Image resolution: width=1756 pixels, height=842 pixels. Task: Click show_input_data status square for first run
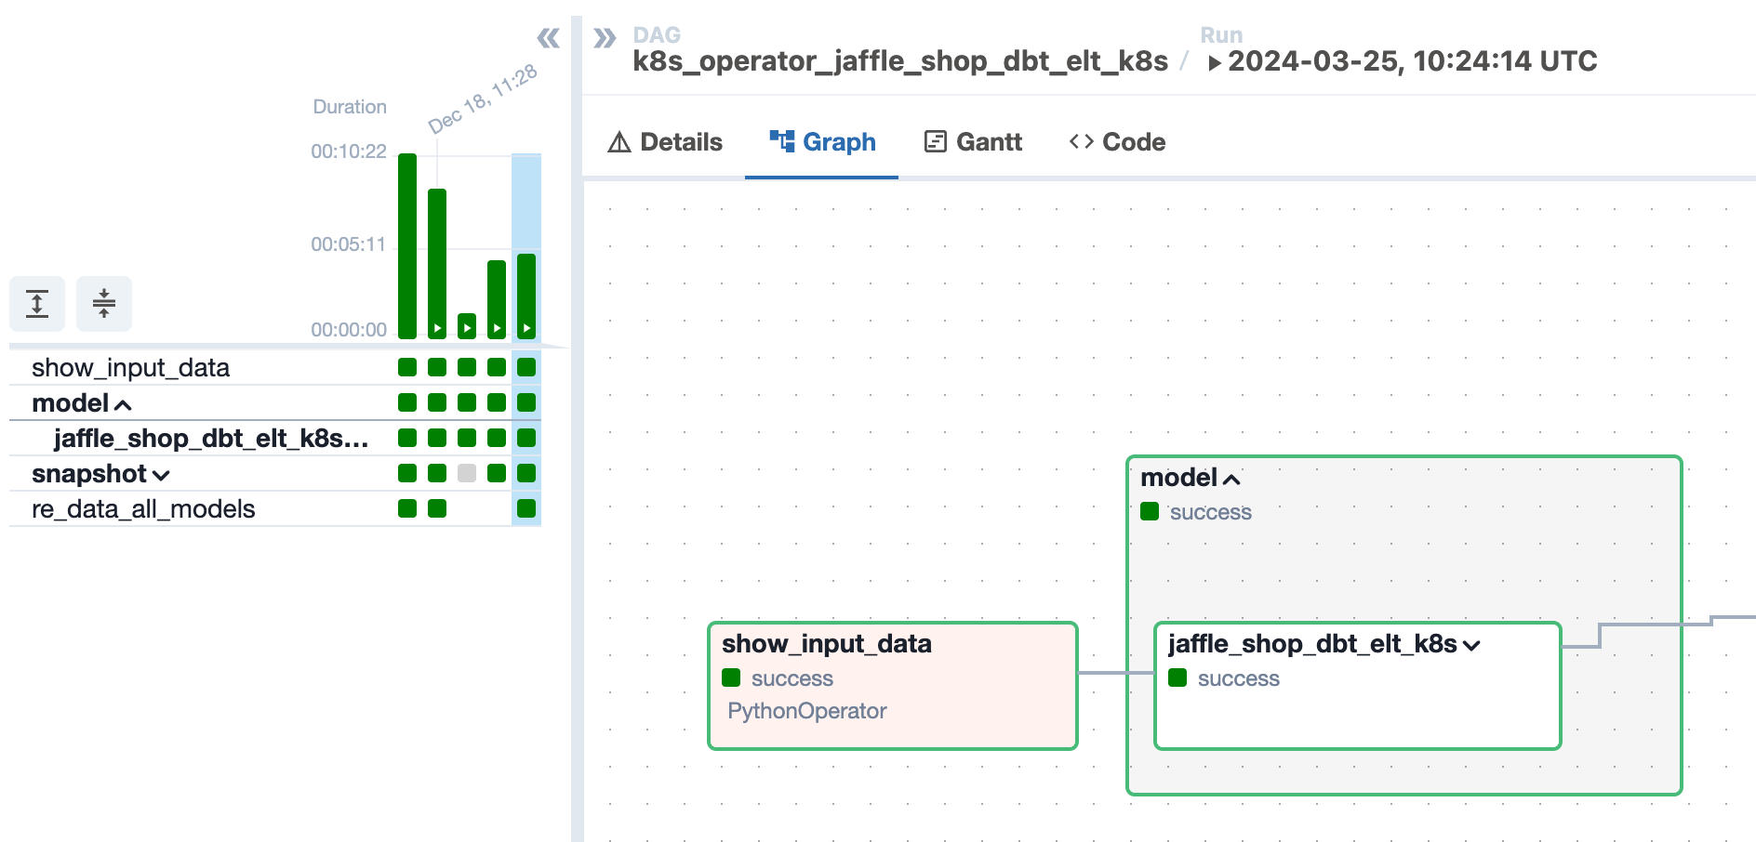[407, 367]
